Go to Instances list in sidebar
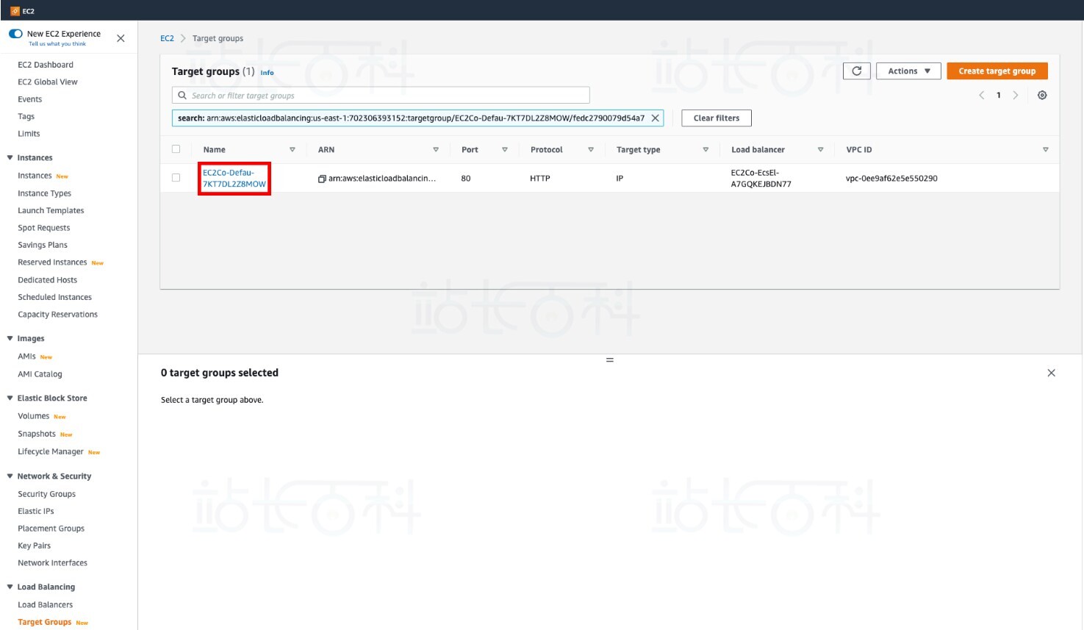 tap(35, 176)
